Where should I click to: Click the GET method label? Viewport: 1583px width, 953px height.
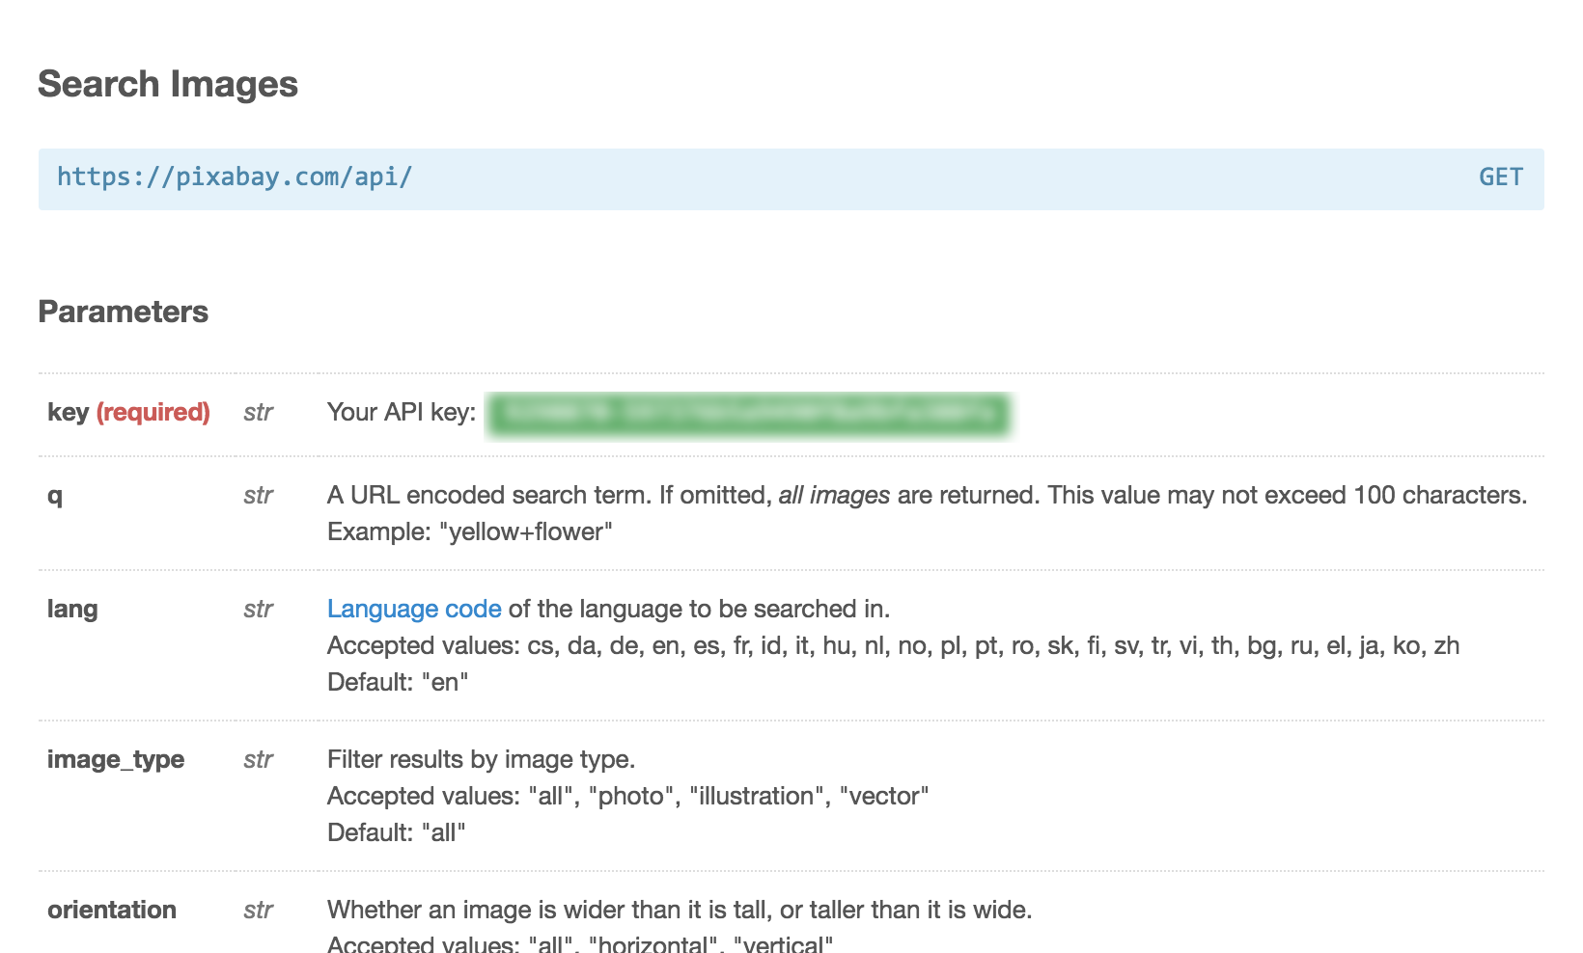pos(1501,177)
